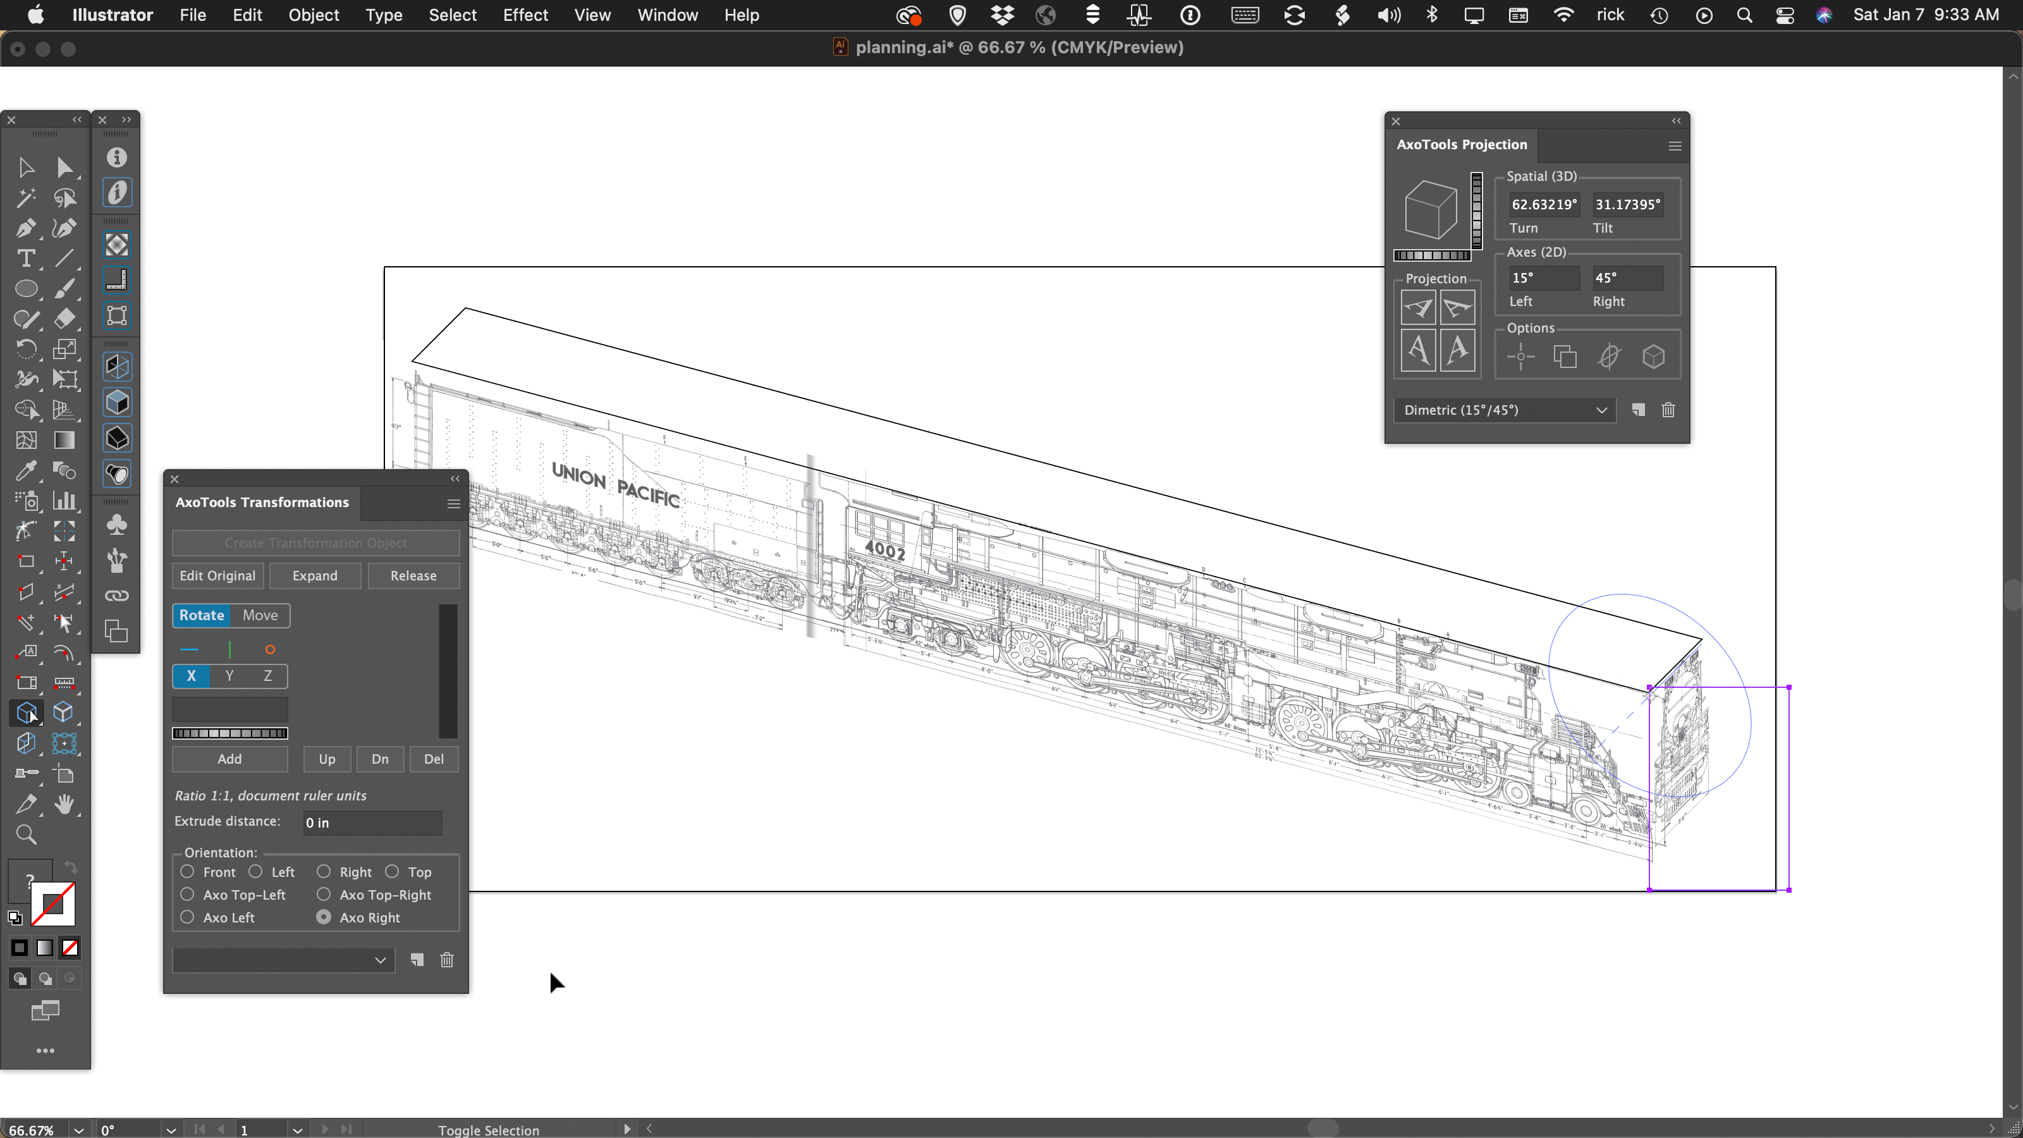Adjust the rotation angle slider strip
This screenshot has width=2023, height=1138.
click(x=229, y=733)
